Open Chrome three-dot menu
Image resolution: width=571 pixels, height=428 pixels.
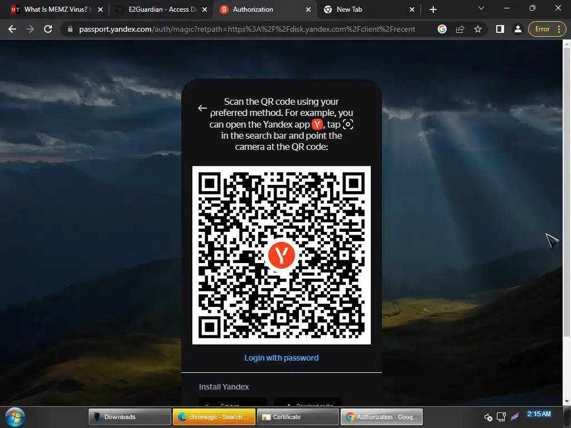[559, 29]
